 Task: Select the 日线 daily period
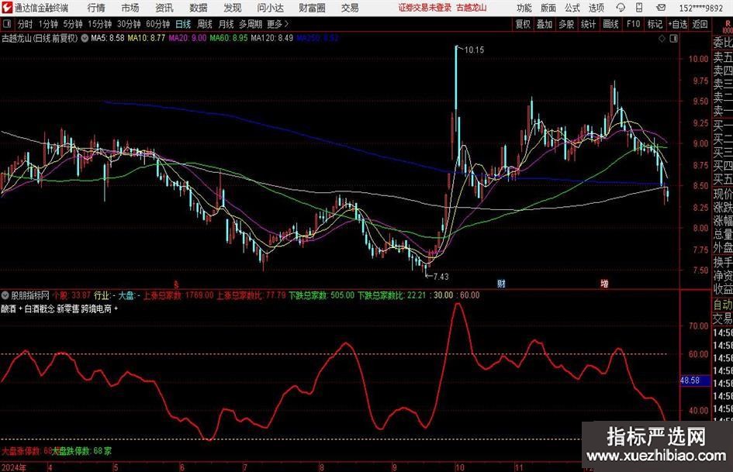[x=183, y=24]
